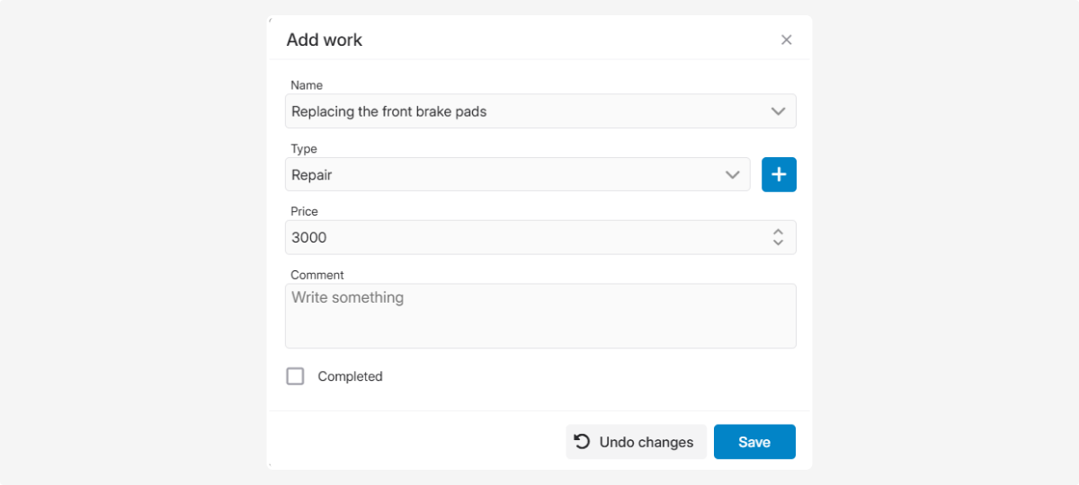The width and height of the screenshot is (1079, 485).
Task: Click the Type field label
Action: tap(304, 149)
